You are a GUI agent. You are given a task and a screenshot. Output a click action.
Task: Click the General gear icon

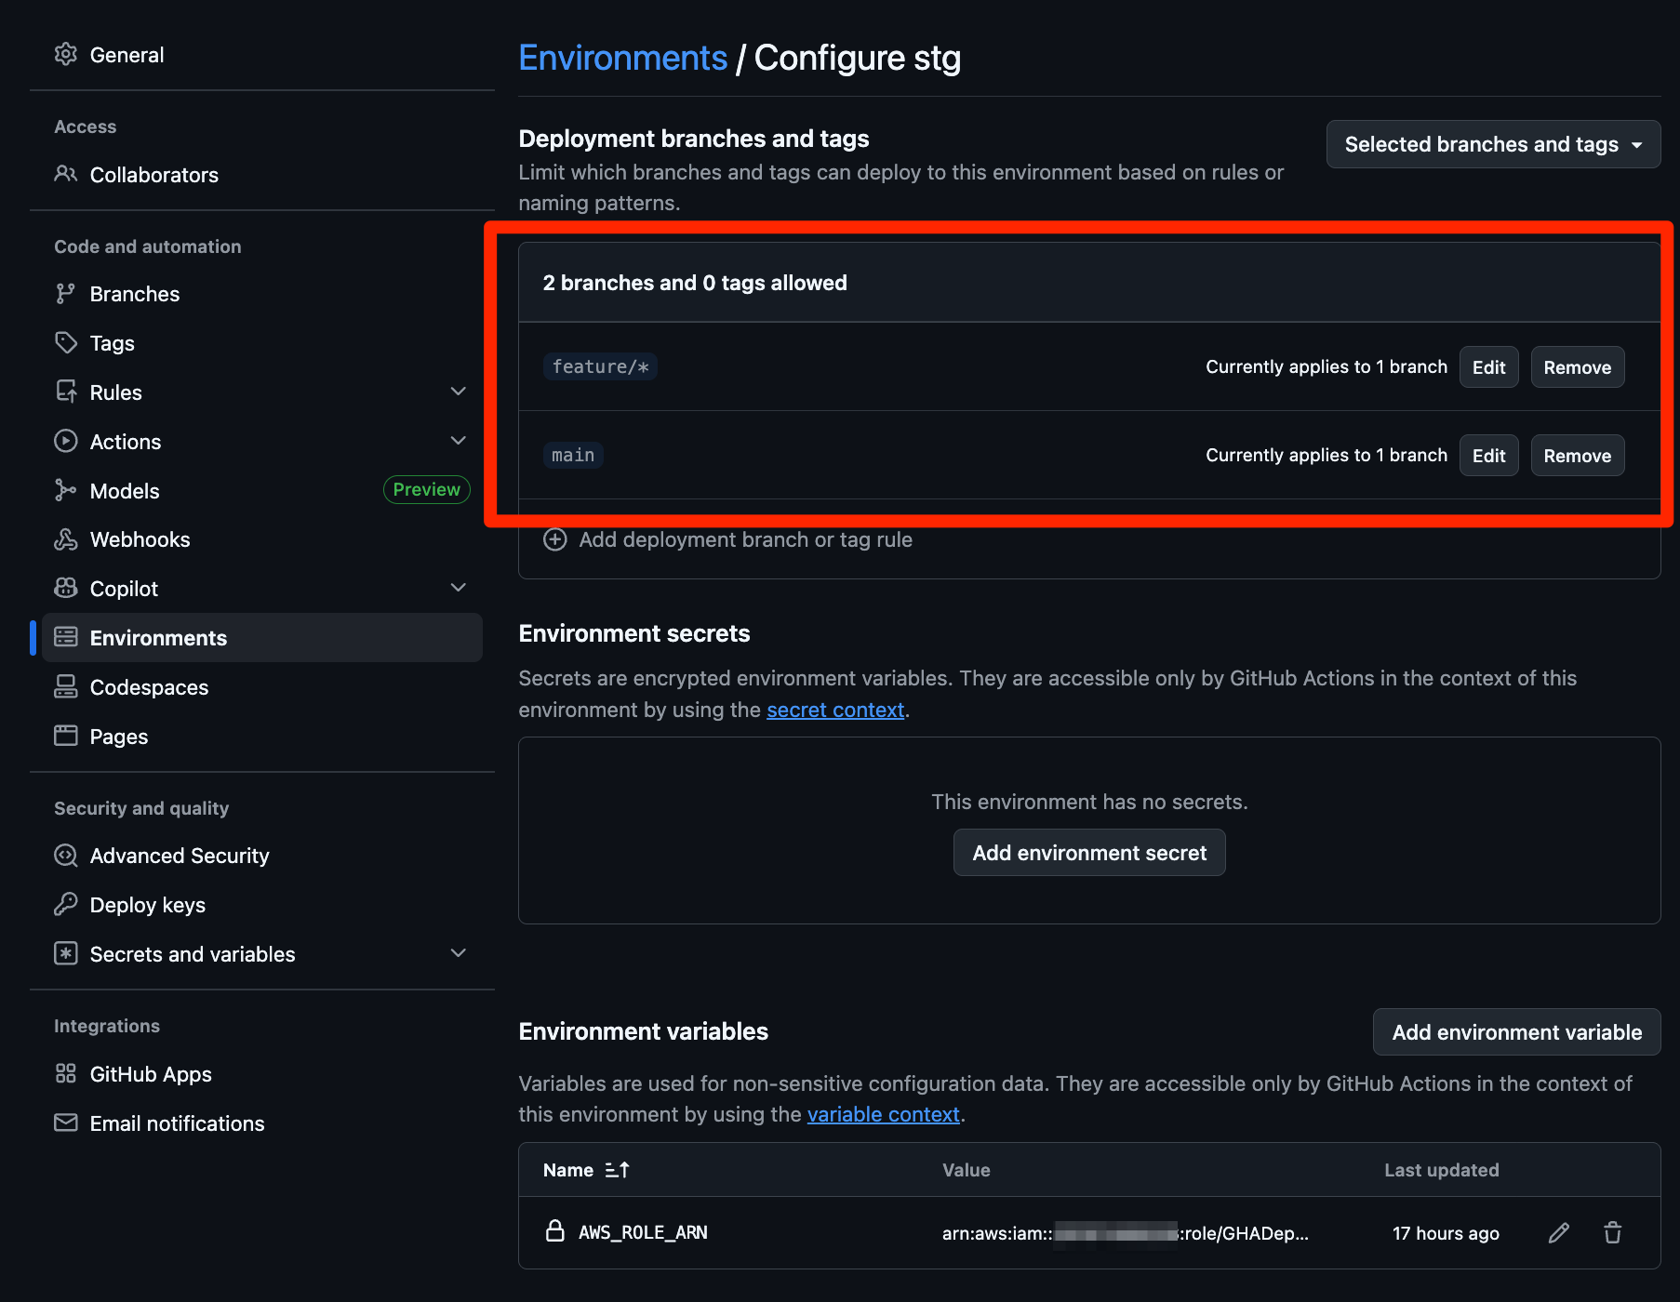(x=65, y=55)
